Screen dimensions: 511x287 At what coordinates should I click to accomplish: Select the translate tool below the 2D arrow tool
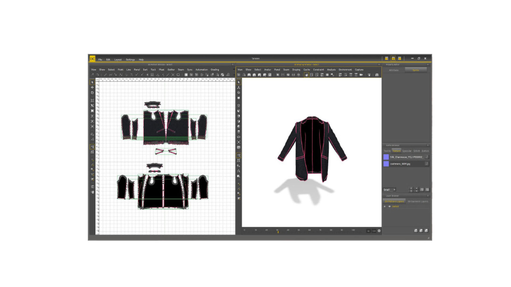(x=93, y=87)
